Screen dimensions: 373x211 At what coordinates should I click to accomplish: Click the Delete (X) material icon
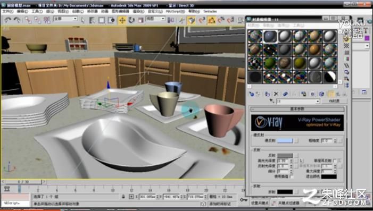point(276,94)
